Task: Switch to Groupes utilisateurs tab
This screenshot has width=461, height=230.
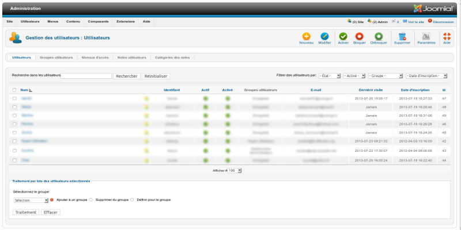Action: click(56, 57)
